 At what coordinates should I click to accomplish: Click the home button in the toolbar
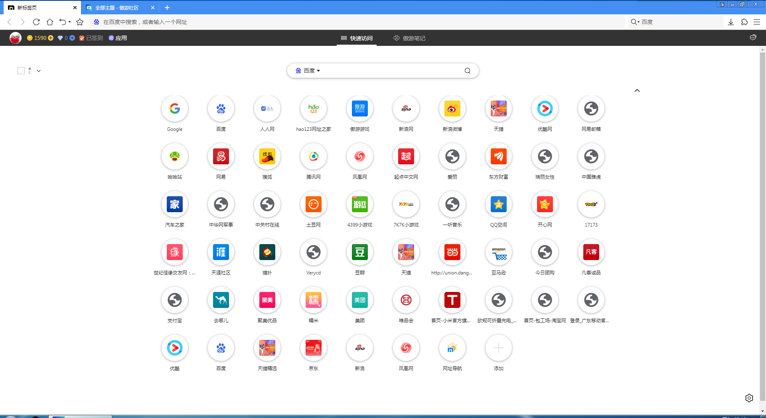pyautogui.click(x=50, y=22)
